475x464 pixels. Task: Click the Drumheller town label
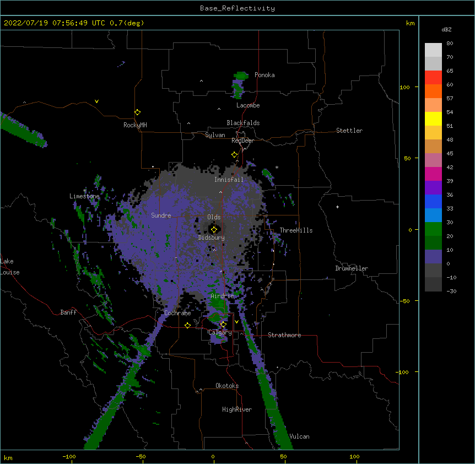(352, 268)
